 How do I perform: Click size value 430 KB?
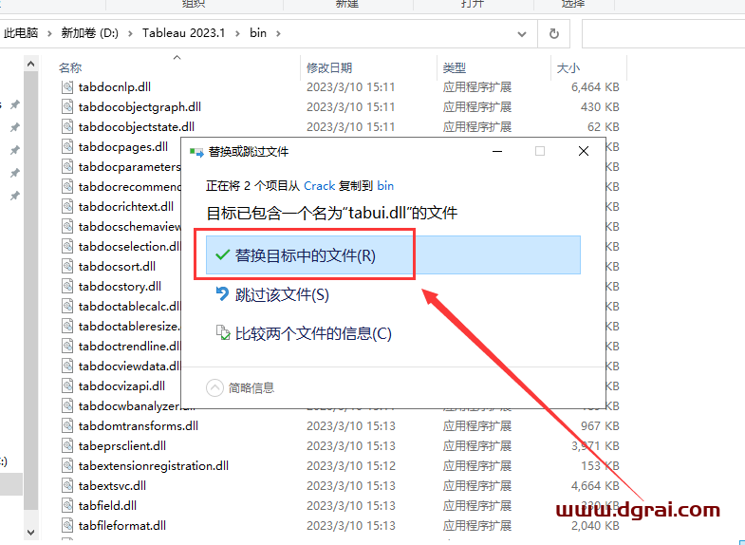coord(600,107)
